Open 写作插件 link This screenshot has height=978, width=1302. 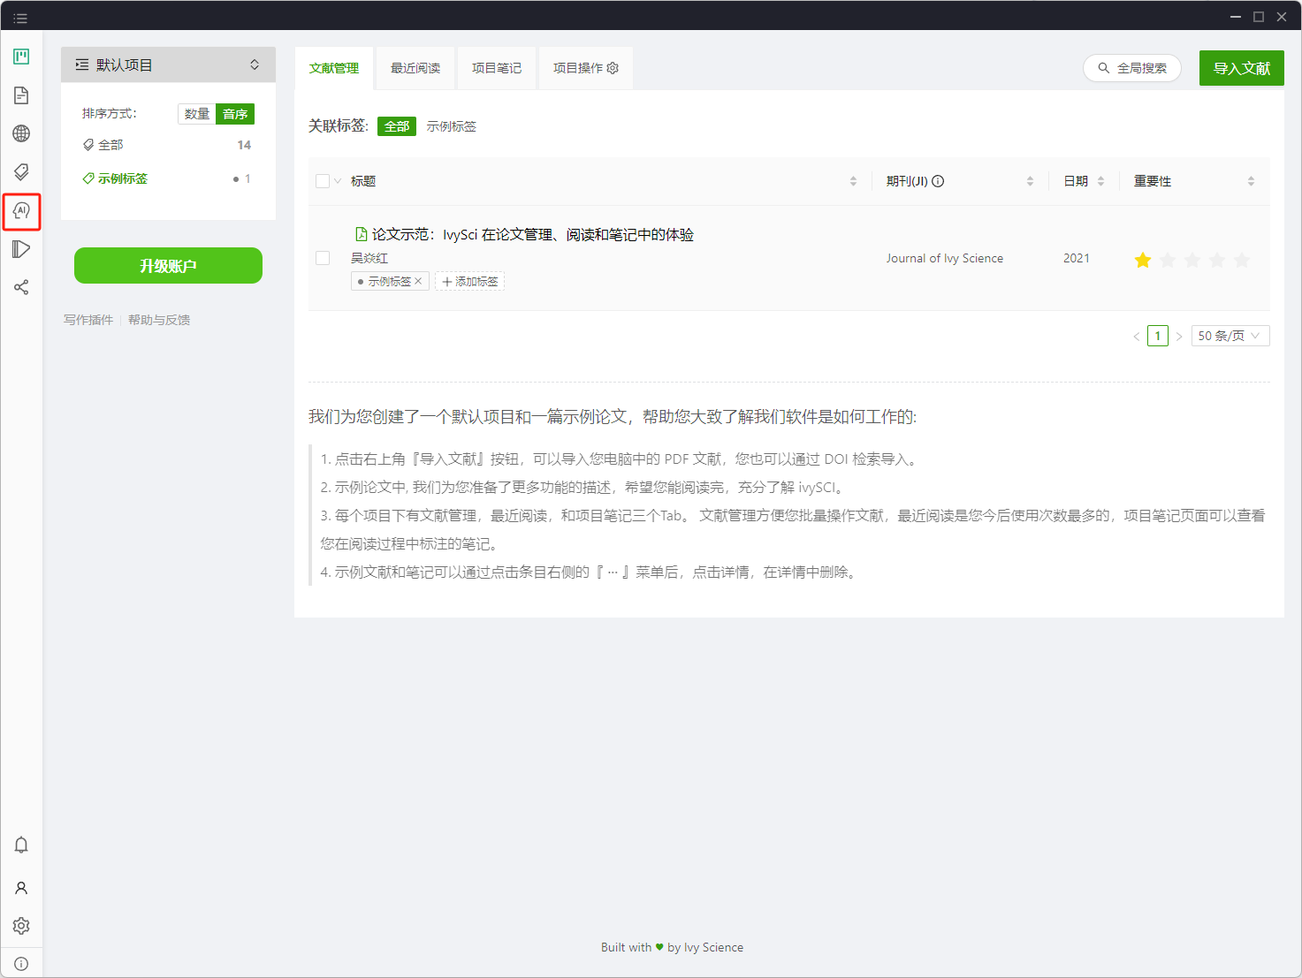click(x=88, y=320)
